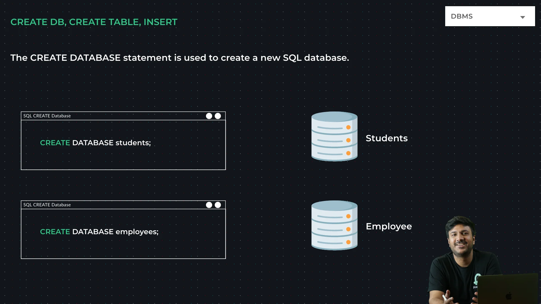Click the green CREATE keyword in students box
This screenshot has height=304, width=541.
pos(55,143)
